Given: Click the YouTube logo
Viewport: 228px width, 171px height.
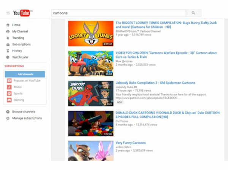Looking at the screenshot, I should 22,13.
